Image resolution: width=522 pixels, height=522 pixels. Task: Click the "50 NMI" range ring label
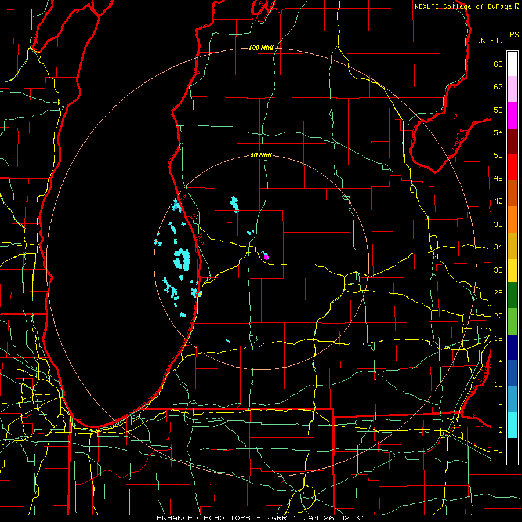(x=261, y=155)
